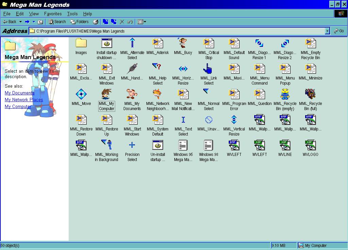Viewport: 348px width, 250px height.
Task: Select the MML_Working in Background cursor
Action: [x=106, y=151]
